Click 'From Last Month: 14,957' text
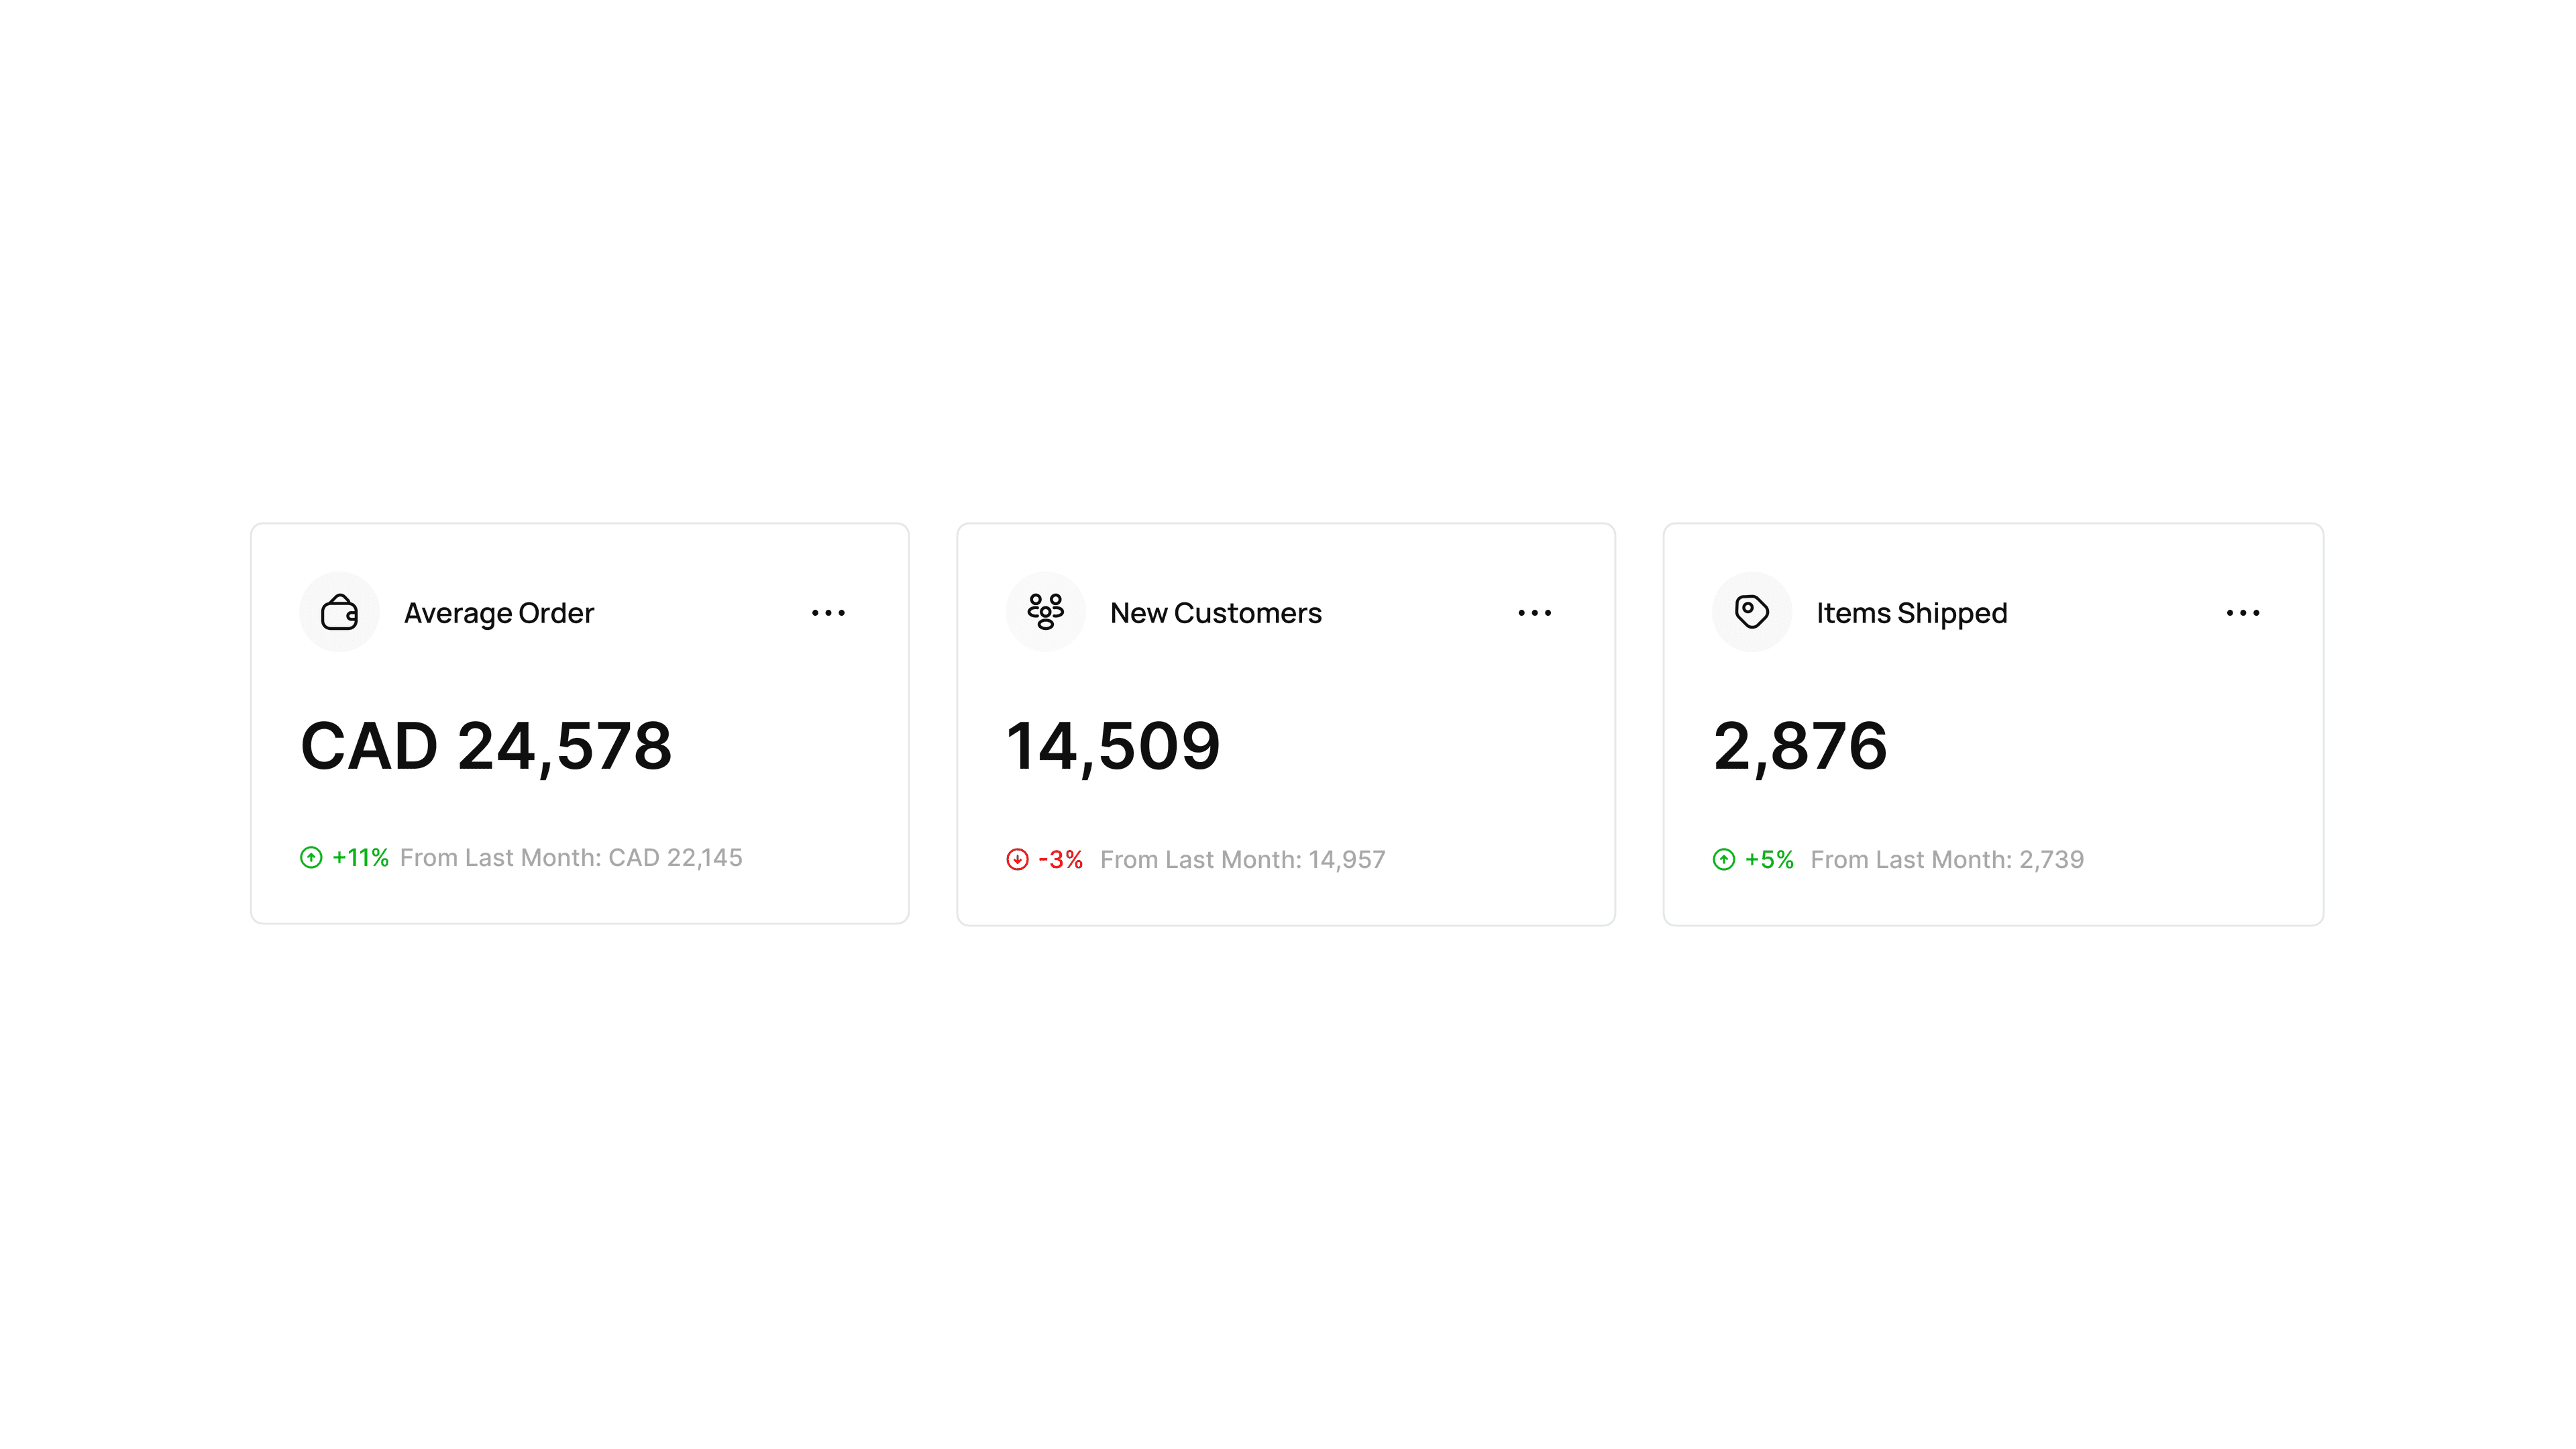Viewport: 2576px width, 1449px height. [x=1242, y=860]
